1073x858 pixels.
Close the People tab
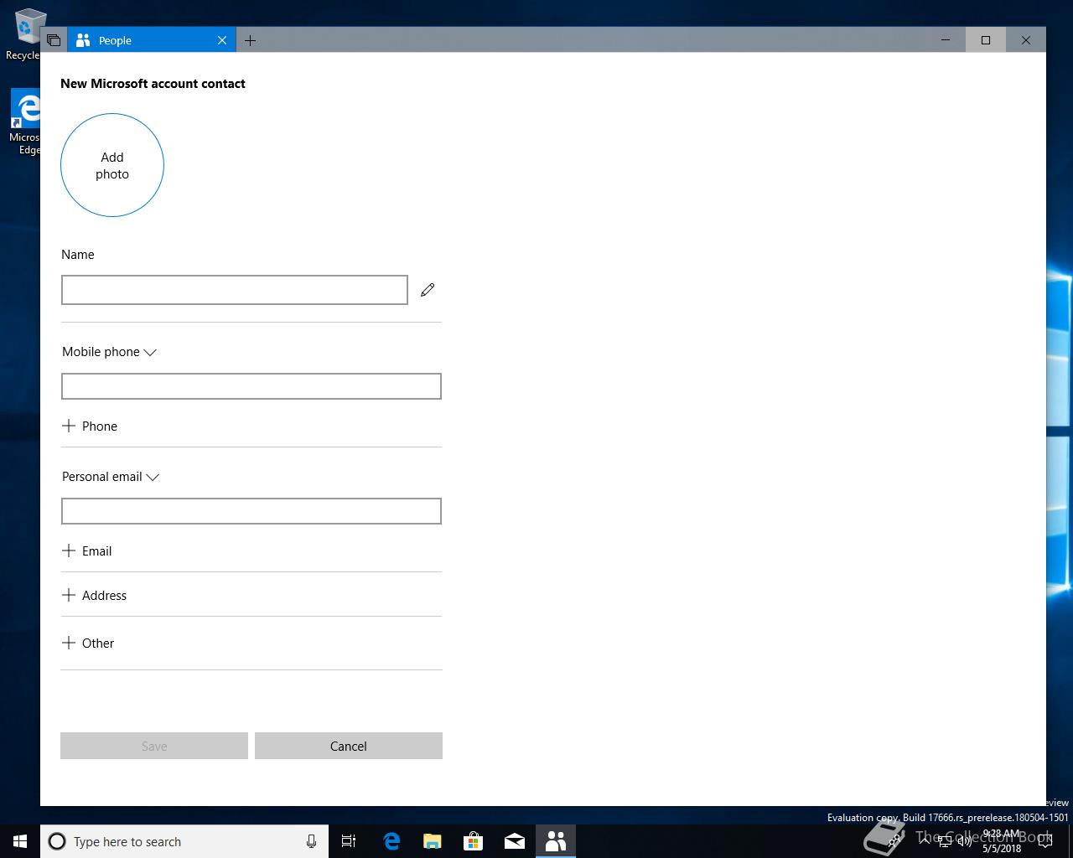(x=222, y=40)
